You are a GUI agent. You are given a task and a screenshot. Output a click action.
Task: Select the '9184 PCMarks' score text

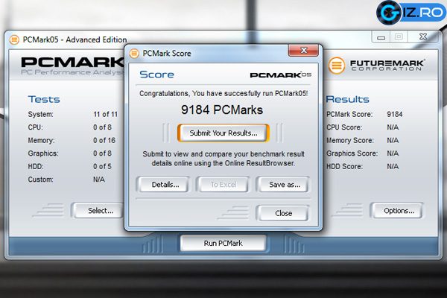[222, 110]
